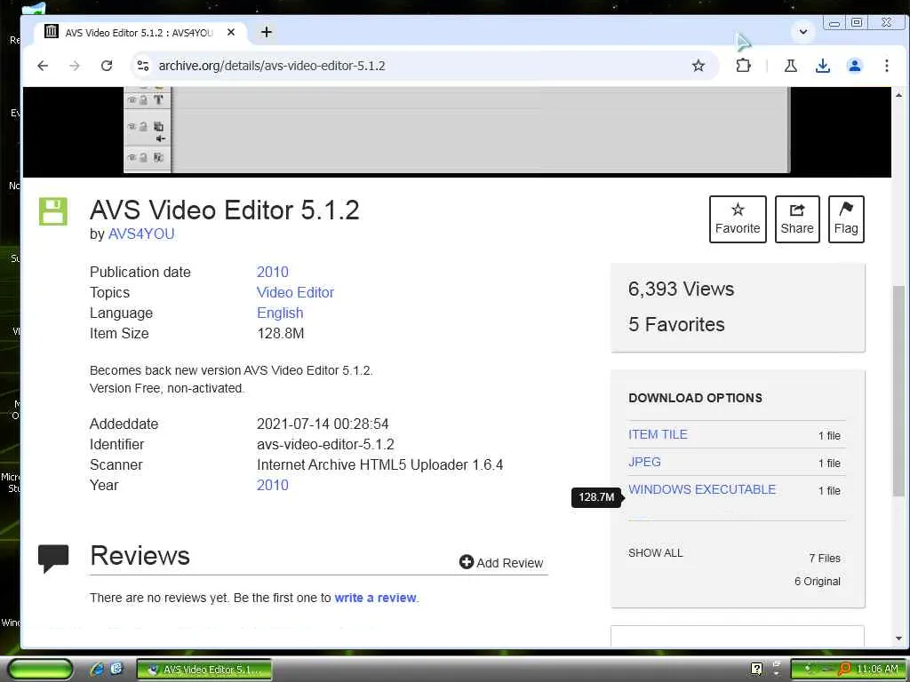Click the browser forward arrow

[x=75, y=66]
